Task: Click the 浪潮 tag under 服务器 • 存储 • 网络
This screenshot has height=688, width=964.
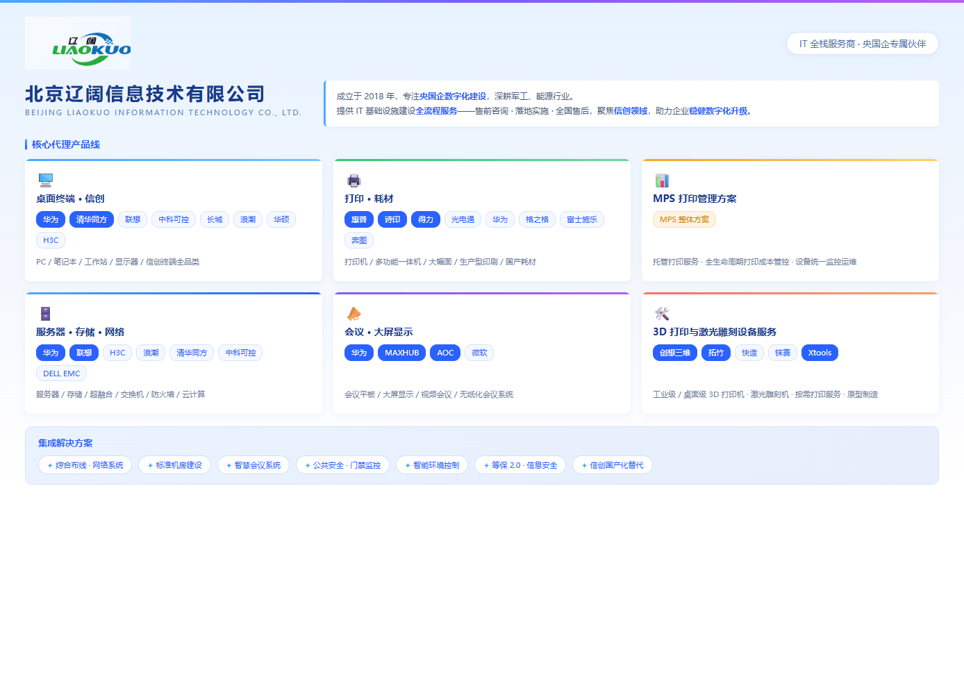Action: coord(151,353)
